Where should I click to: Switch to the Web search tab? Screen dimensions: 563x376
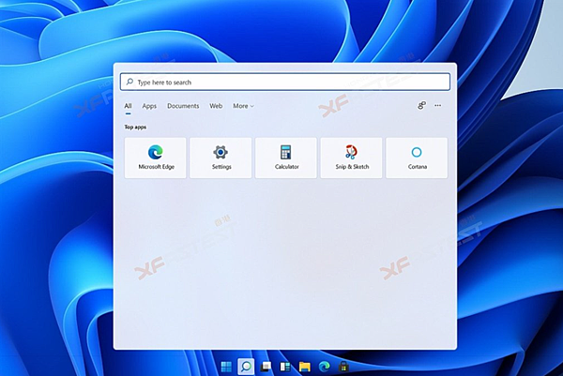216,106
